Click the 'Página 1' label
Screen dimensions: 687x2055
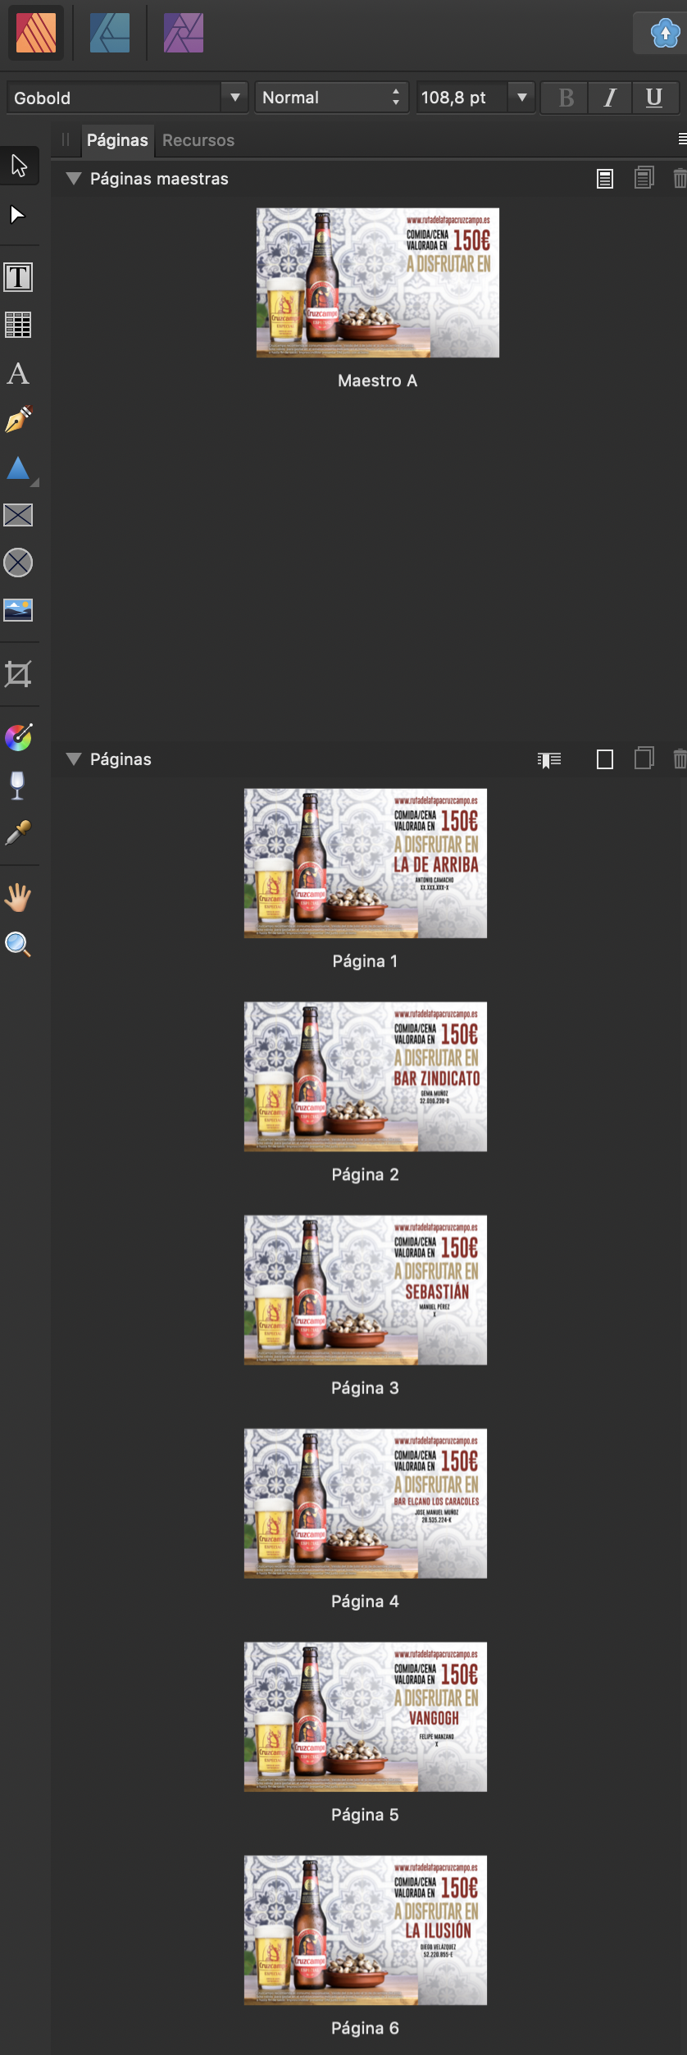(365, 961)
